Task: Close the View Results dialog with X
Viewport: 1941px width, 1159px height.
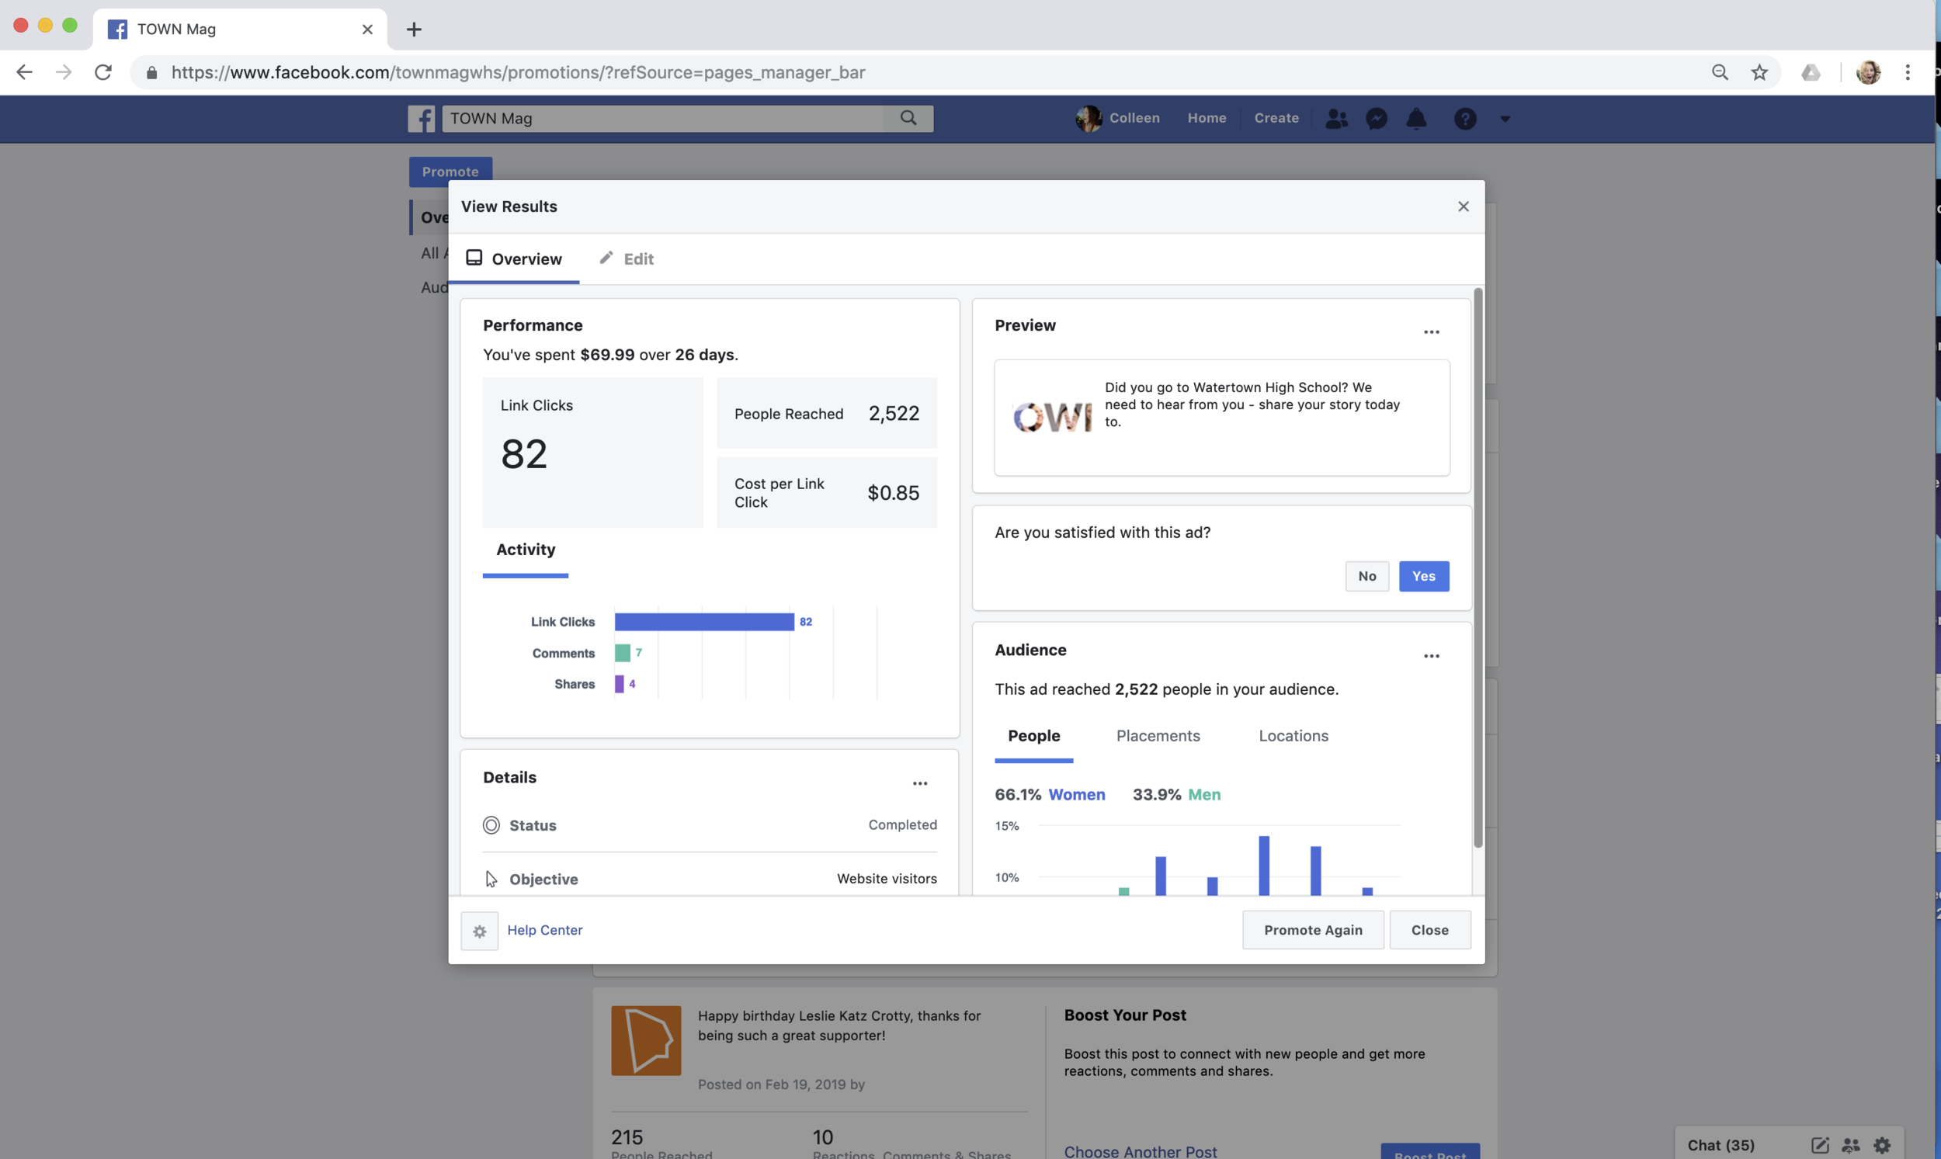Action: [1463, 206]
